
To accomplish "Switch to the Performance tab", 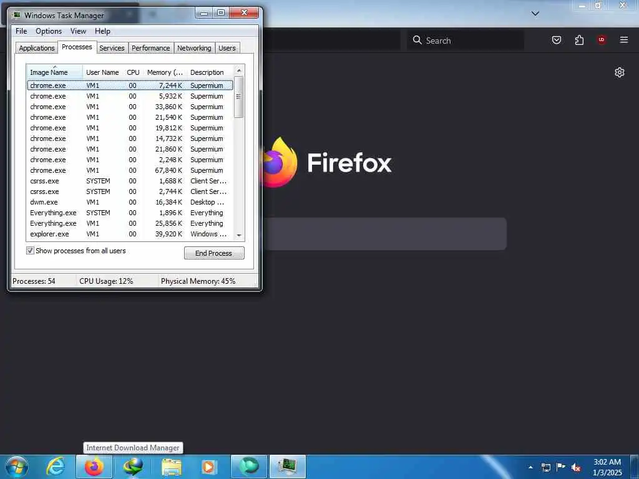I will [151, 48].
